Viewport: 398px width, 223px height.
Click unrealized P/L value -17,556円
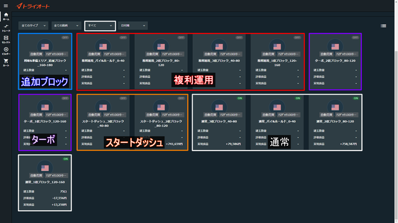pos(60,198)
